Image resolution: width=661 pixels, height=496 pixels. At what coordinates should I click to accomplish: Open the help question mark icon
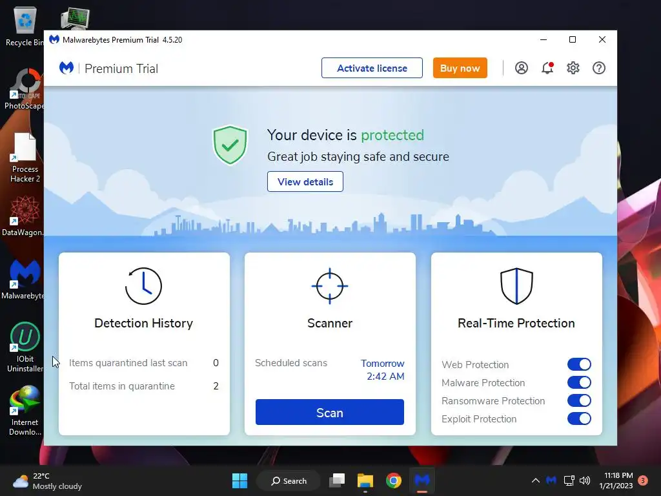[x=598, y=68]
